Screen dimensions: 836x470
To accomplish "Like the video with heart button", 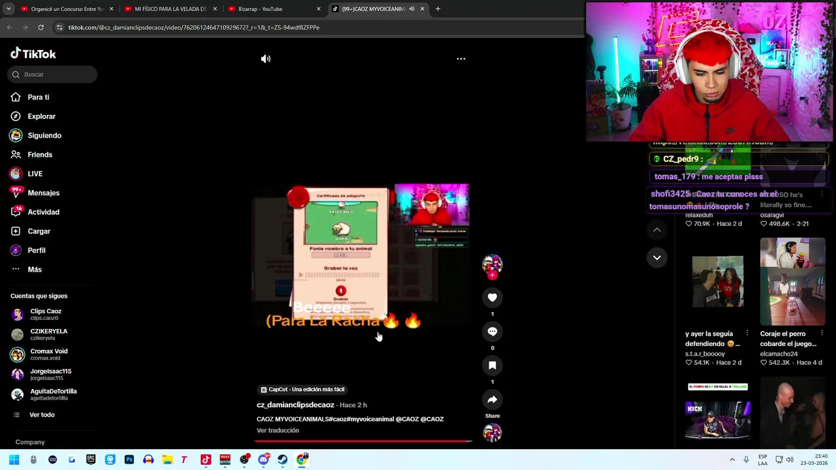I will pos(492,298).
